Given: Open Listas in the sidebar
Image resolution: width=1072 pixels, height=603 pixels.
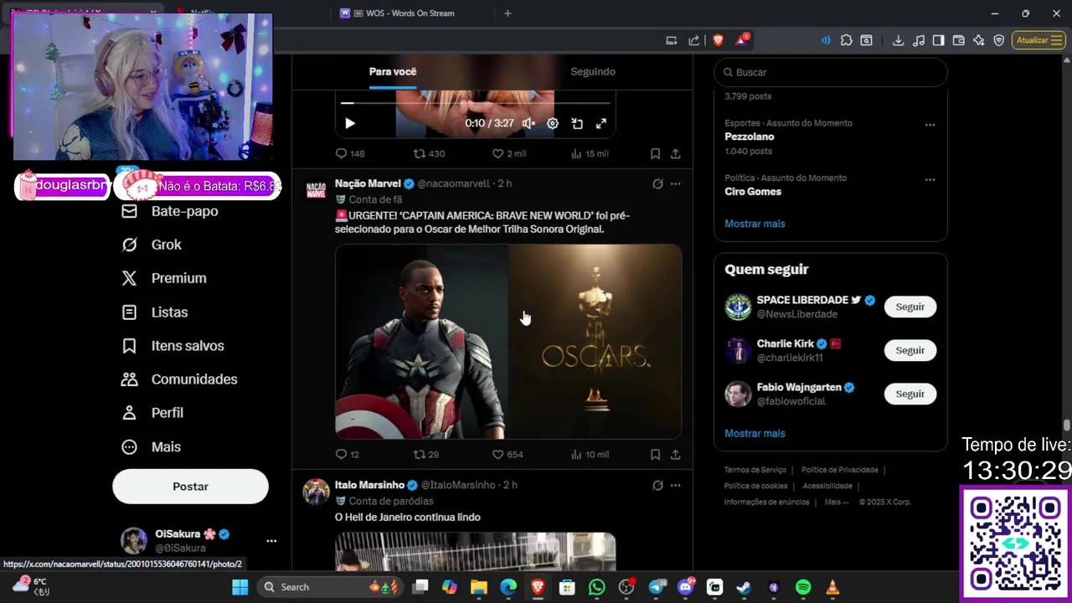Looking at the screenshot, I should (155, 312).
